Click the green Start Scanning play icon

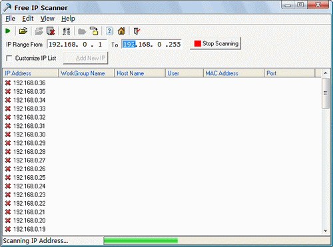pyautogui.click(x=8, y=31)
